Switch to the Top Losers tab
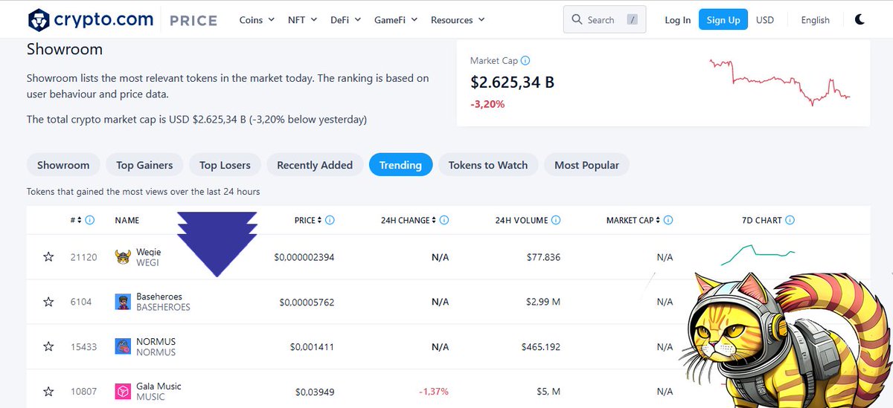Screen dimensions: 893x408 click(225, 165)
